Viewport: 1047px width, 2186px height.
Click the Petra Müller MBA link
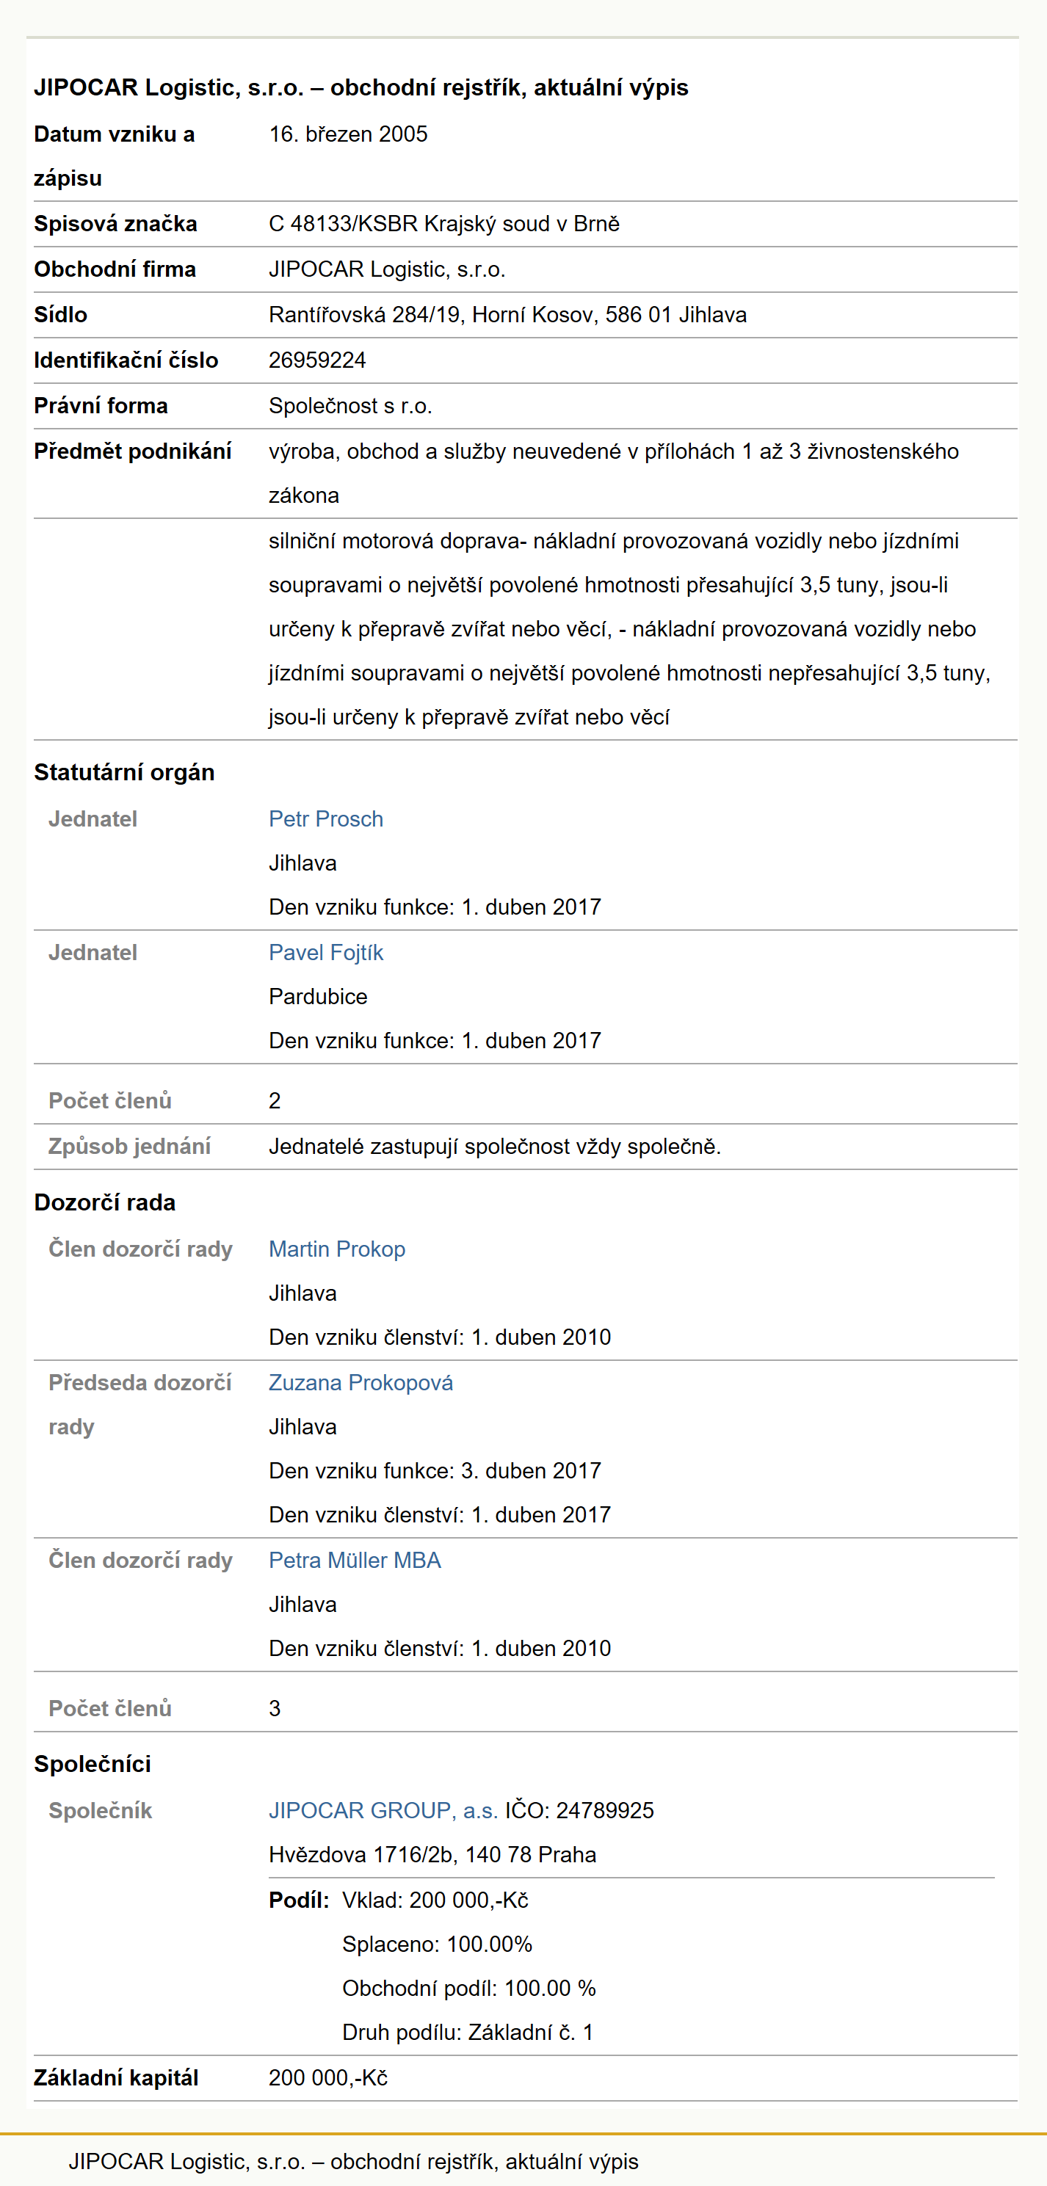[x=355, y=1560]
